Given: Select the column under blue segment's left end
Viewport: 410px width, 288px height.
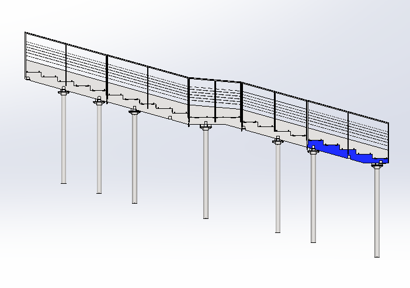Looking at the screenshot, I should 313,194.
